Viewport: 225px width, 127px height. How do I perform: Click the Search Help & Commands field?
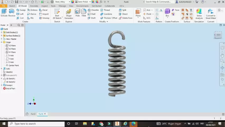coord(158,2)
